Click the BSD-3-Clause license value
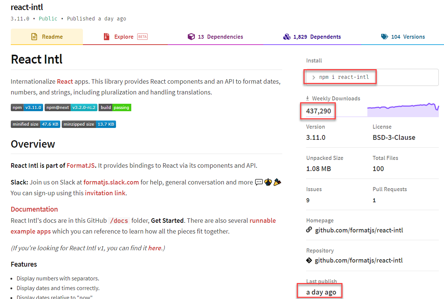 [x=394, y=137]
